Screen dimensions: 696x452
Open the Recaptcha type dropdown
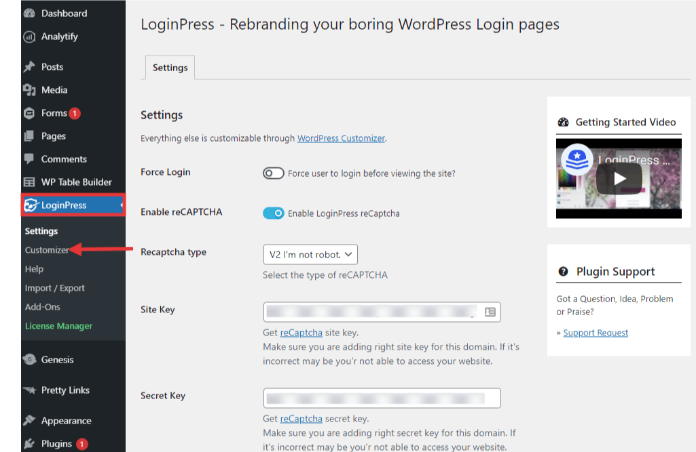click(x=310, y=255)
